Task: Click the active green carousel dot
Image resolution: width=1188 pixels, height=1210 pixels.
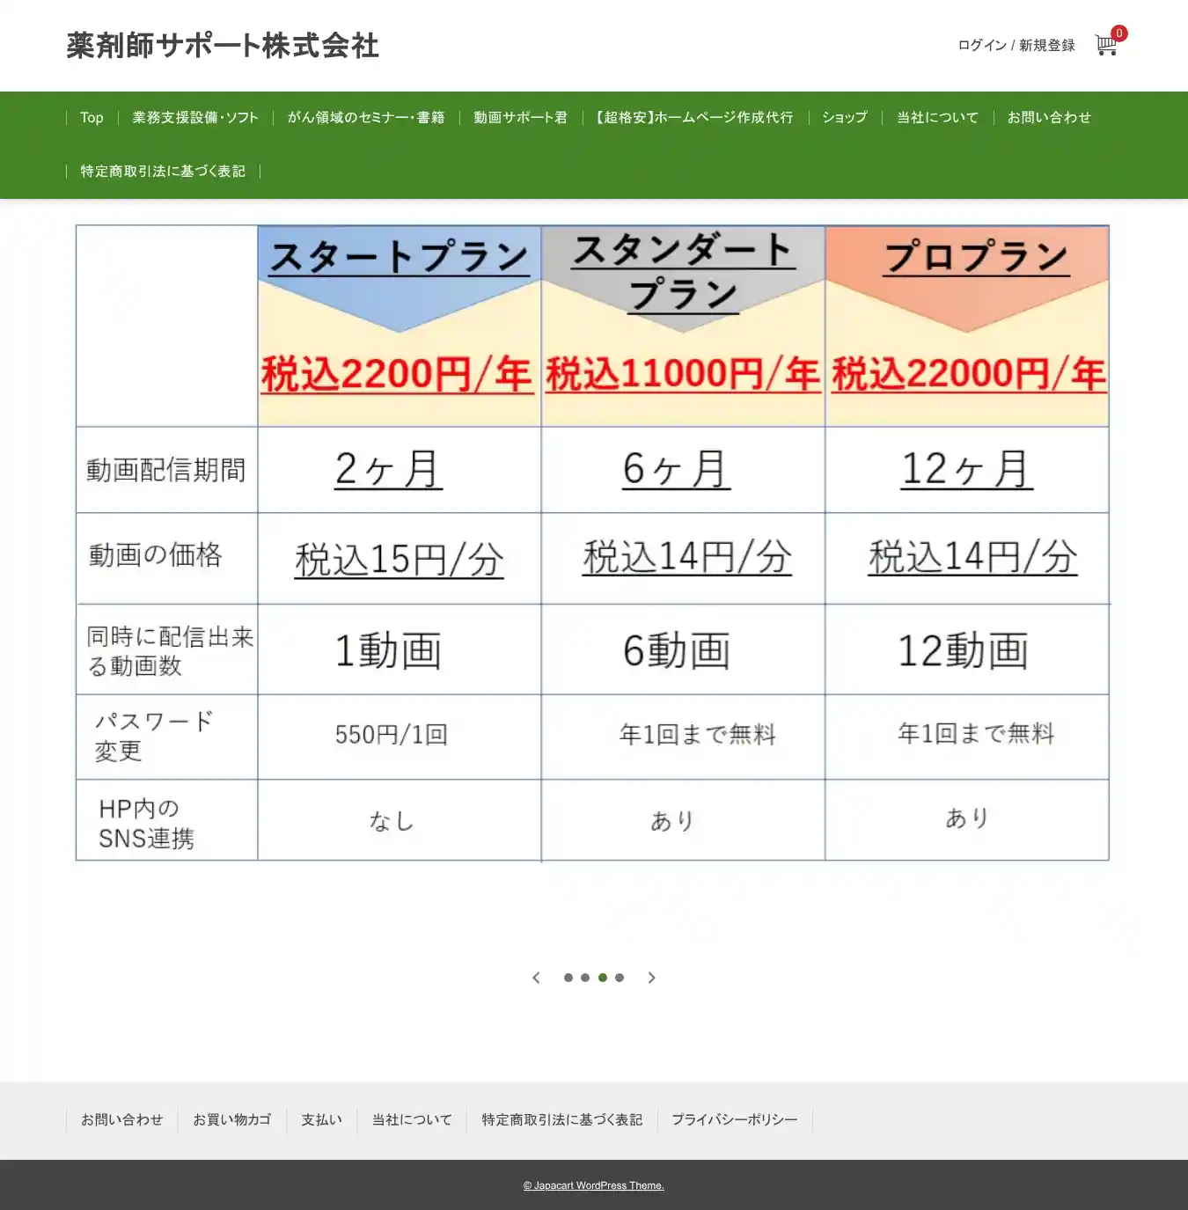Action: tap(603, 978)
